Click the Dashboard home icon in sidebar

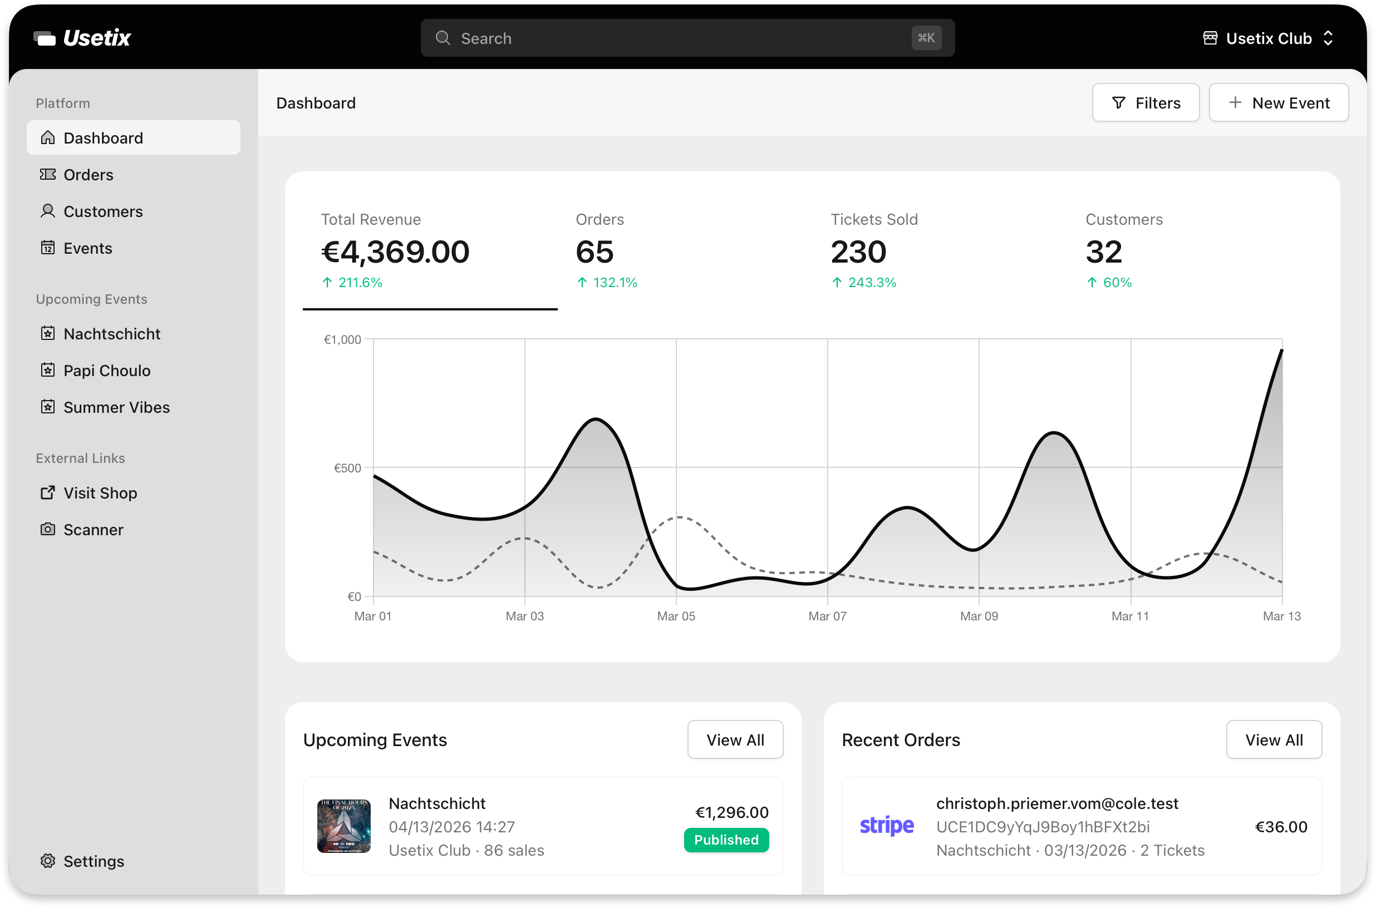click(x=48, y=138)
